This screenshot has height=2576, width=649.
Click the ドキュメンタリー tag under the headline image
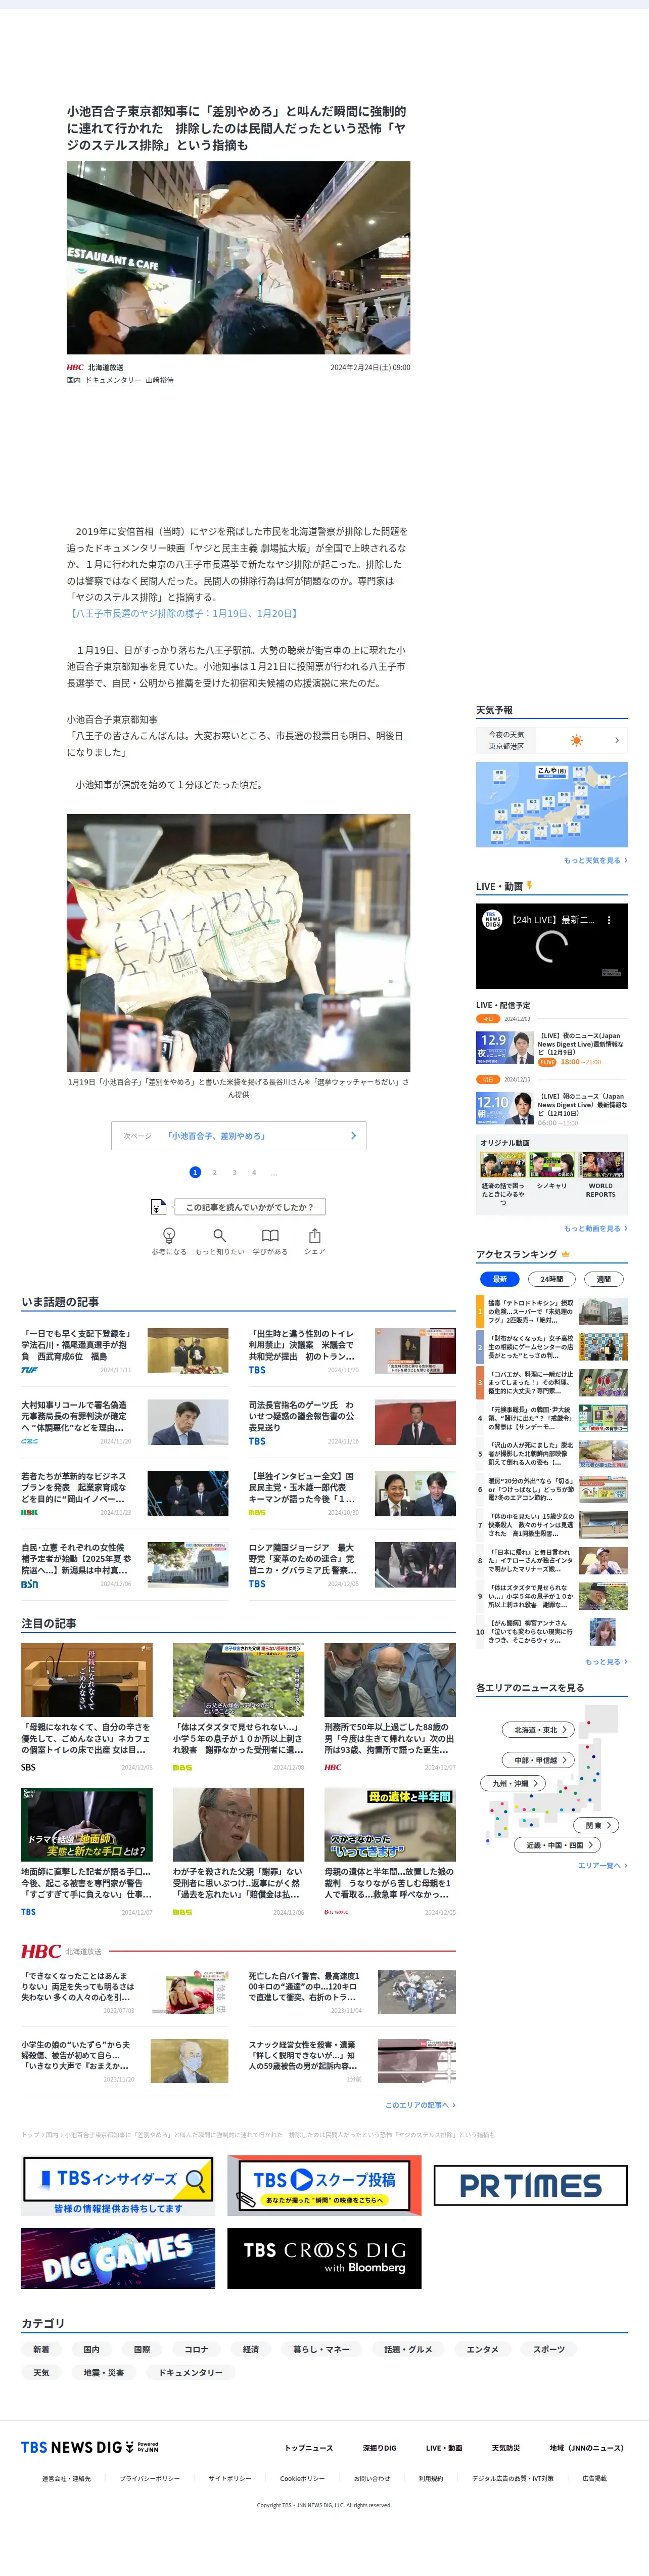(113, 380)
